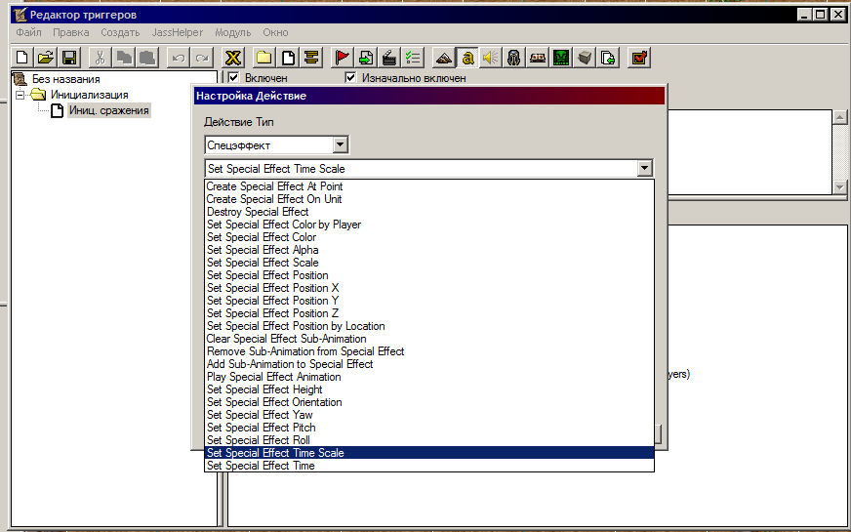Open the Object Manager gray cube icon
The width and height of the screenshot is (851, 532).
click(585, 57)
